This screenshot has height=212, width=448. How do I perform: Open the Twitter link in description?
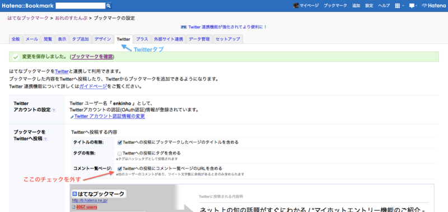[x=62, y=71]
